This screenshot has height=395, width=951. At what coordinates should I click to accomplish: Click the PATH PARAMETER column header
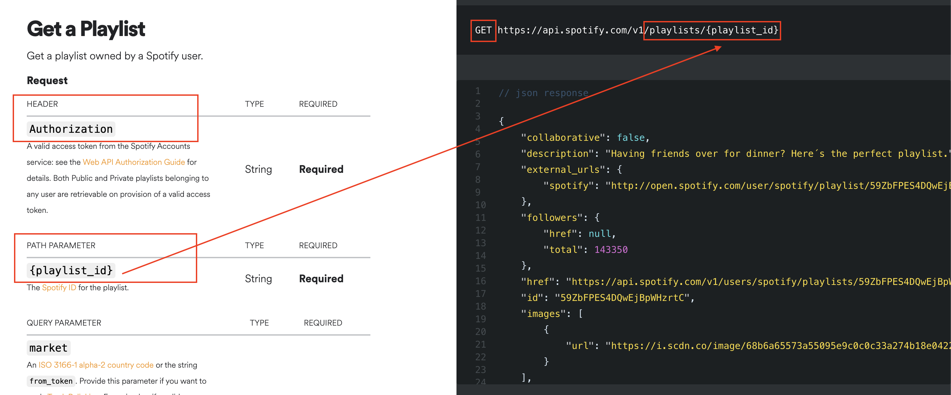(61, 246)
